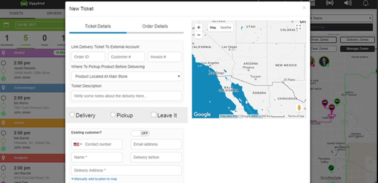Zoom in on the map

tap(199, 28)
